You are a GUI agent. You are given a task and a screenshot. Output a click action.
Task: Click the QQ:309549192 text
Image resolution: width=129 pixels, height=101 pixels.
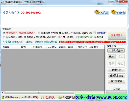(31, 13)
